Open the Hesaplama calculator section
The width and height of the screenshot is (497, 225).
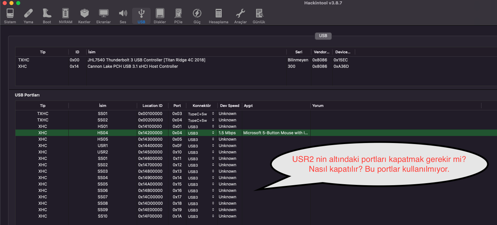coord(218,16)
